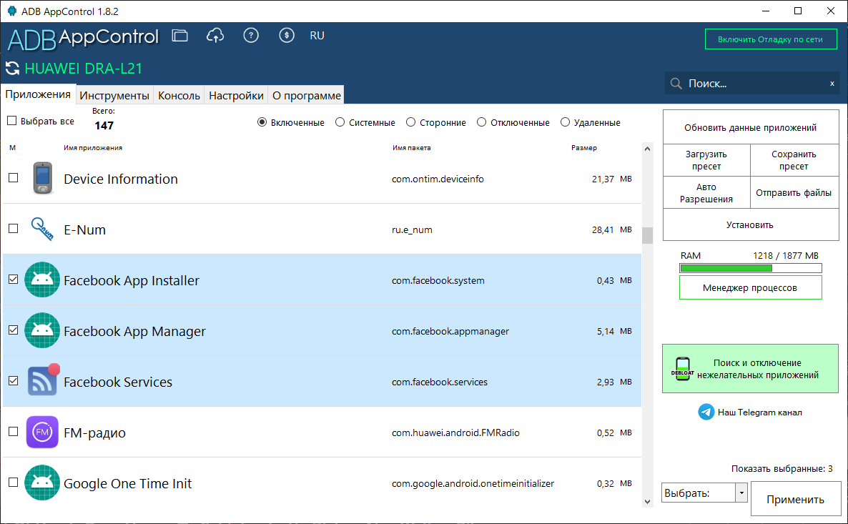Click Обновить данные приложений button

click(x=751, y=128)
